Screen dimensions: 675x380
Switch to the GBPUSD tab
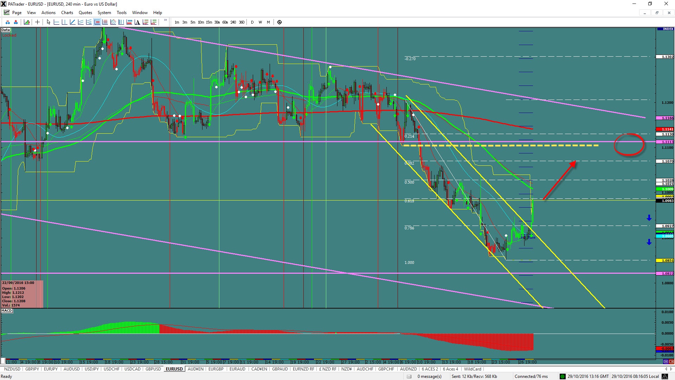point(153,369)
